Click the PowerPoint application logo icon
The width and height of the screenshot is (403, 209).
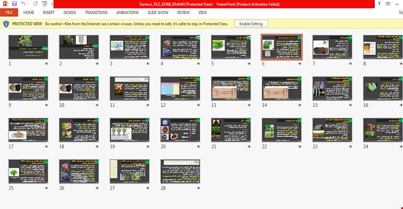pyautogui.click(x=5, y=4)
